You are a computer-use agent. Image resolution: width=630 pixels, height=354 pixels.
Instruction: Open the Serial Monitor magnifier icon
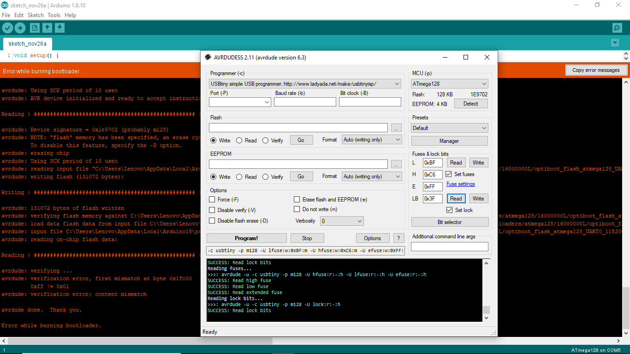(x=617, y=28)
